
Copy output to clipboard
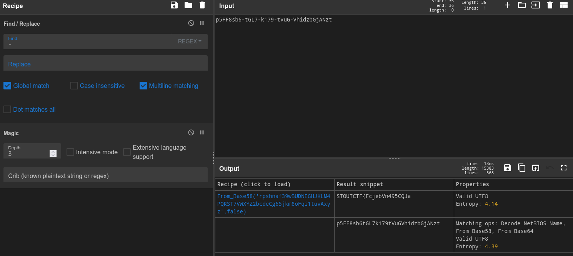coord(521,168)
